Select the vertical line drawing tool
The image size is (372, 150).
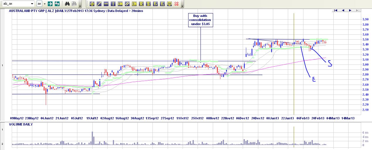pos(113,4)
